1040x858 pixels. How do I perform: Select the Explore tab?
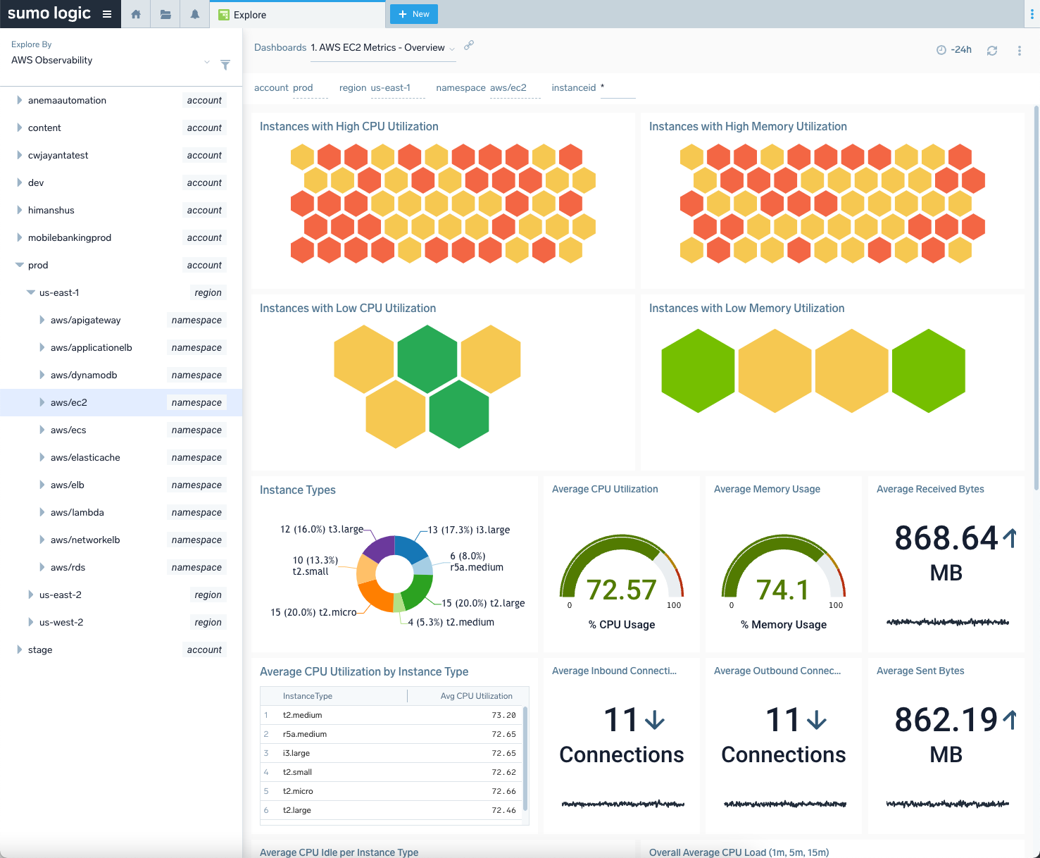[x=297, y=14]
